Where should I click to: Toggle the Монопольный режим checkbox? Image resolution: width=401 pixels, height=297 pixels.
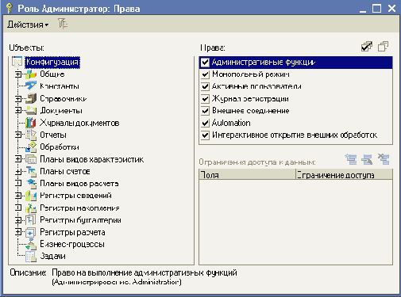(x=205, y=74)
